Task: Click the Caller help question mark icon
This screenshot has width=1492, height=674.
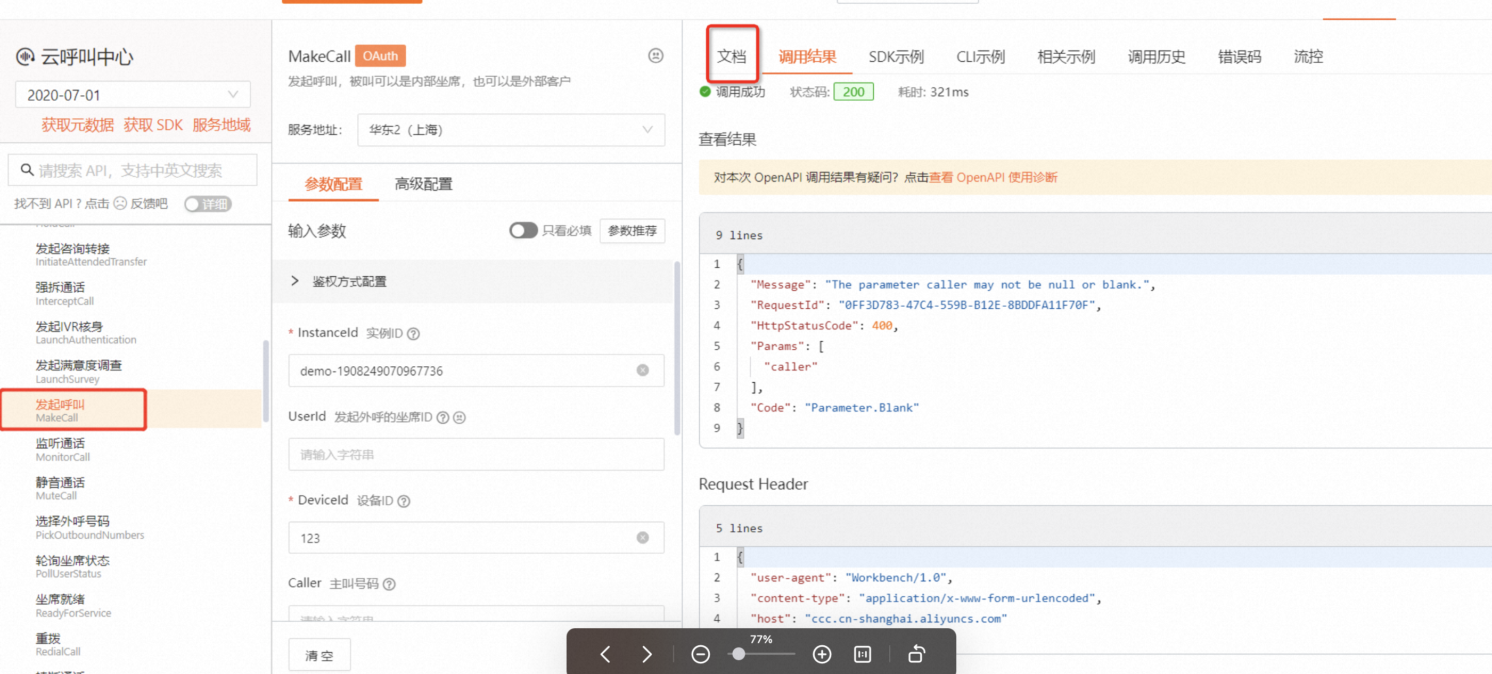Action: point(389,584)
